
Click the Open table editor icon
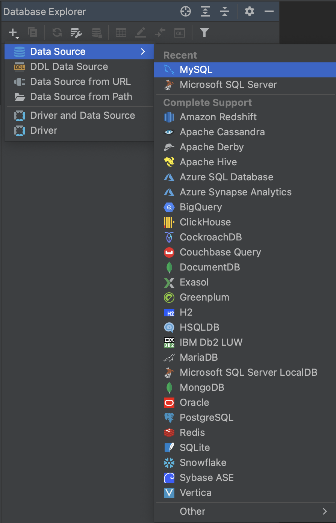pos(121,33)
